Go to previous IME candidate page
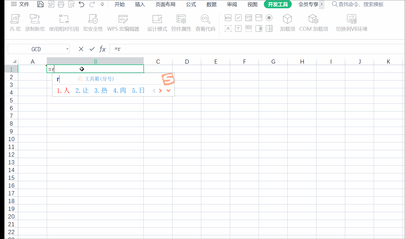This screenshot has height=239, width=405. (154, 91)
